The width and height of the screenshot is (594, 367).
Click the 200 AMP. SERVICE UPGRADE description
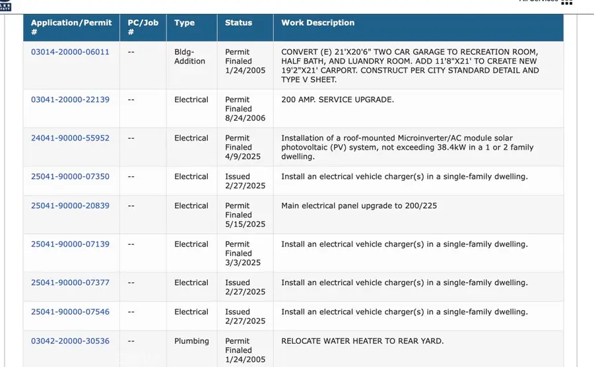coord(337,100)
